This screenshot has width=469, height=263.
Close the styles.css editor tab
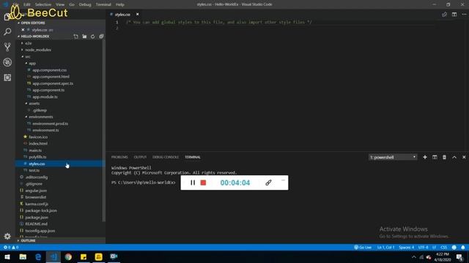[x=137, y=15]
